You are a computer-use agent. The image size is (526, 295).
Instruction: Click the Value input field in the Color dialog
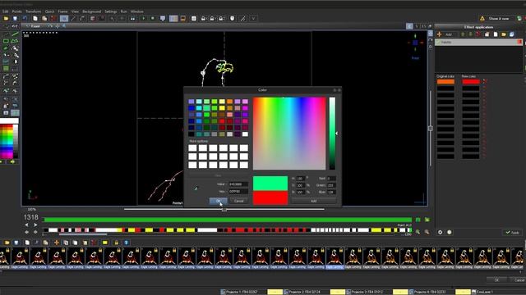point(238,184)
